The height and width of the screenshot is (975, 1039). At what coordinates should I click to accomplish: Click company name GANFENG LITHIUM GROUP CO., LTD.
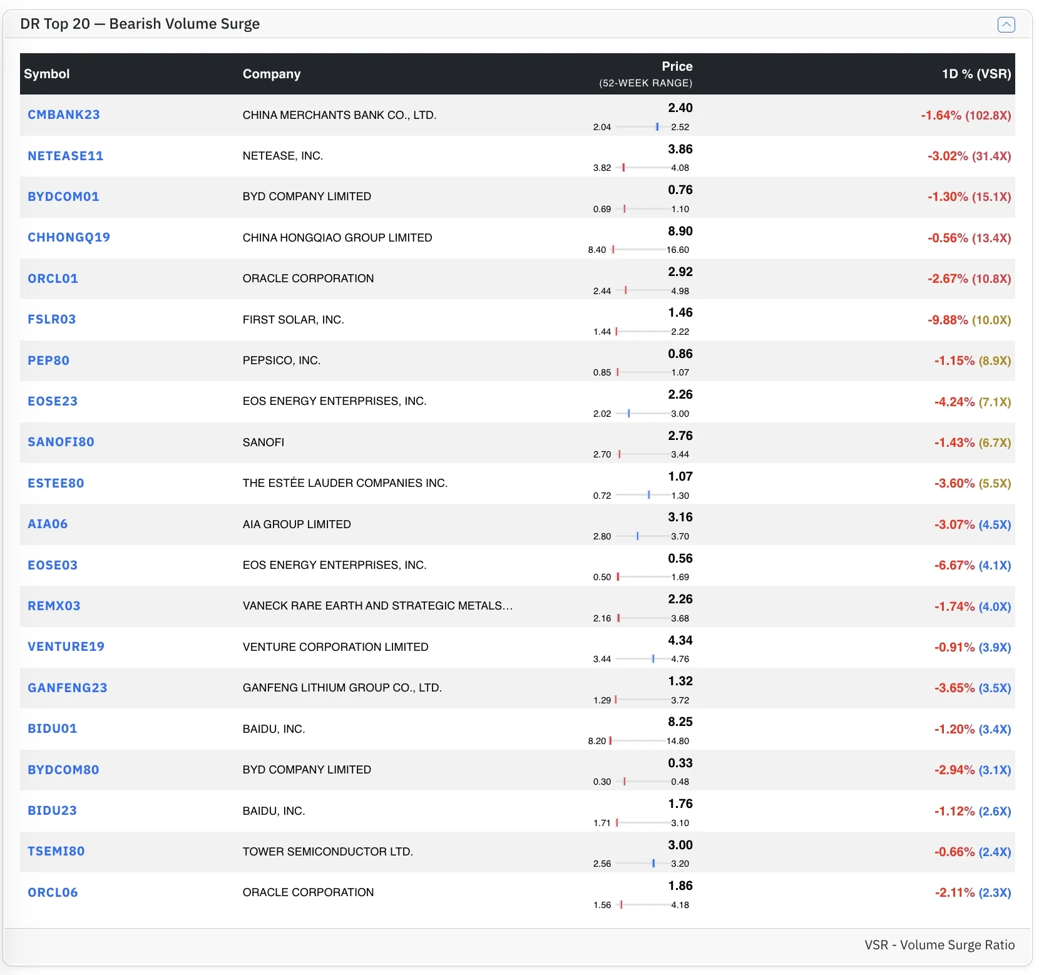342,688
